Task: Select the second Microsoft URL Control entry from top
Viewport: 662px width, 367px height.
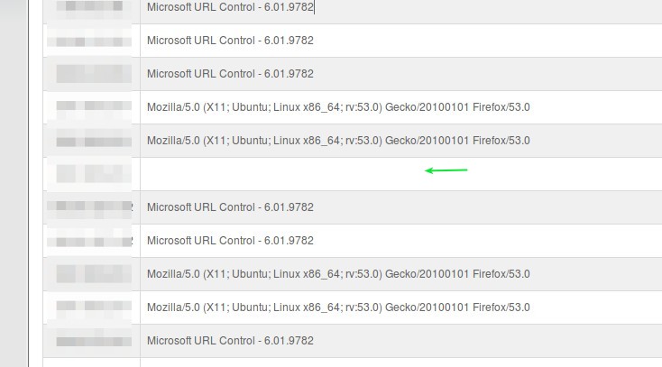Action: (230, 41)
